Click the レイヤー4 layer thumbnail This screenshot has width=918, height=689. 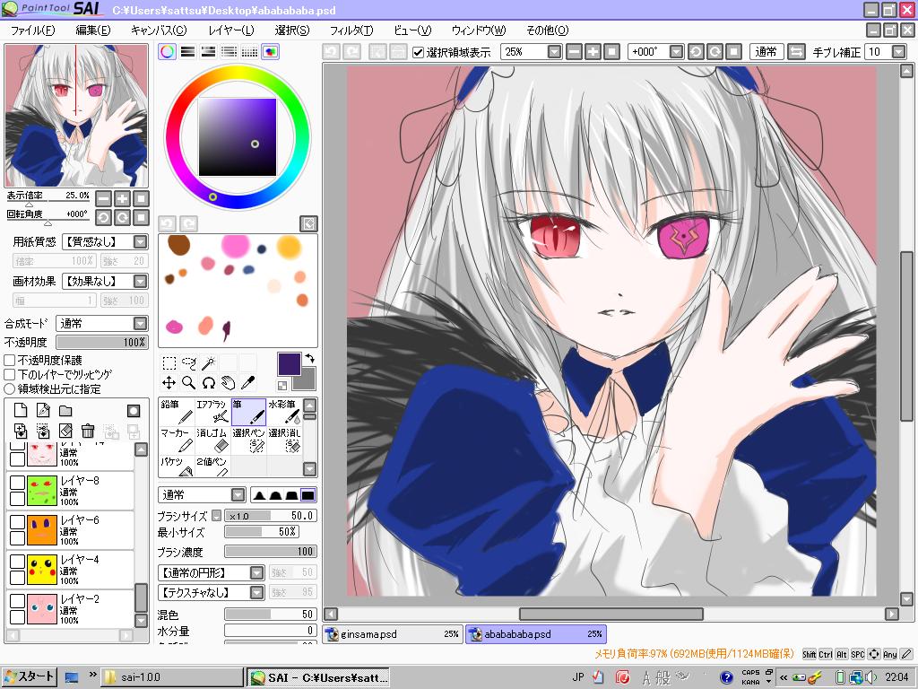(42, 570)
